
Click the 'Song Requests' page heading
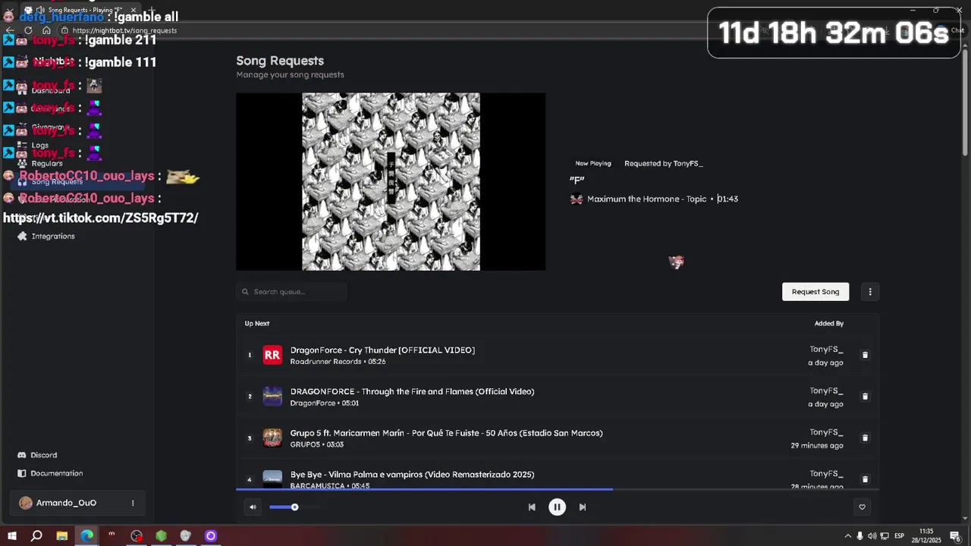[280, 61]
